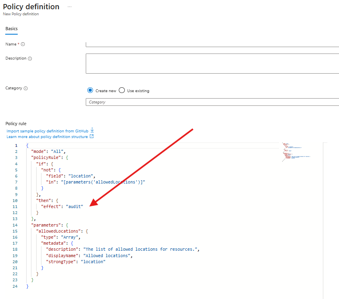
Task: Click line number 14 in the editor gutter
Action: tap(16, 225)
